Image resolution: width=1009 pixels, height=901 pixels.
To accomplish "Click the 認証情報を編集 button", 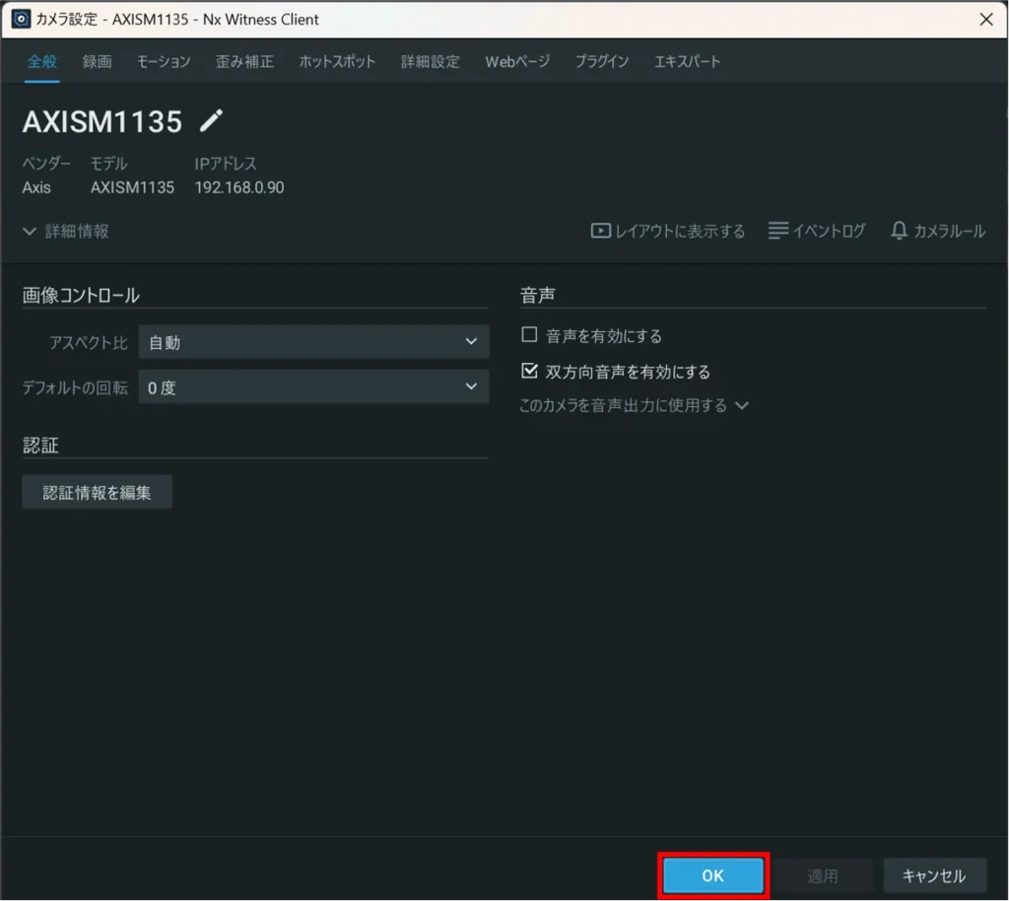I will (97, 492).
